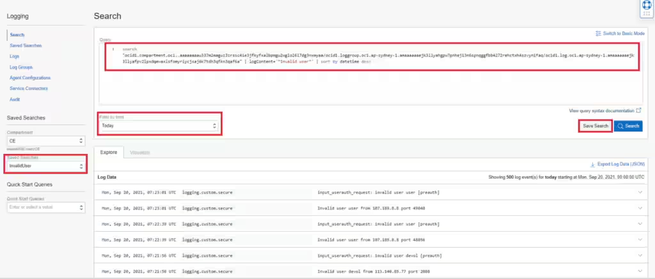655x279 pixels.
Task: Go to Log Groups in sidebar
Action: click(22, 67)
